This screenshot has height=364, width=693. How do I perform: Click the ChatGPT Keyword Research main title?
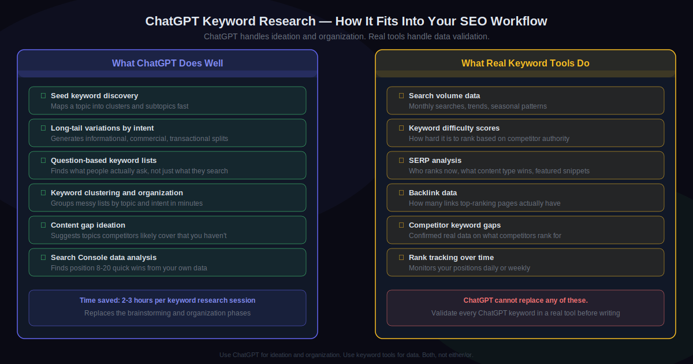click(x=346, y=21)
